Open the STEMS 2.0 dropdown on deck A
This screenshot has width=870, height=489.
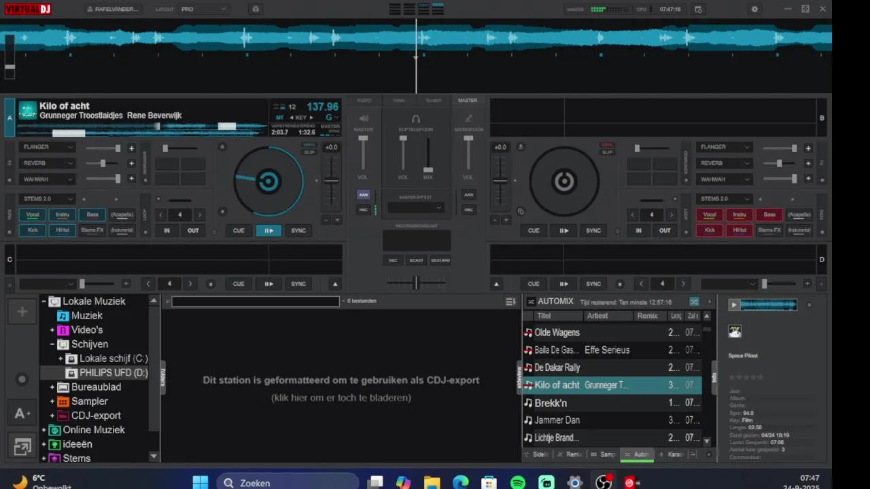[47, 199]
